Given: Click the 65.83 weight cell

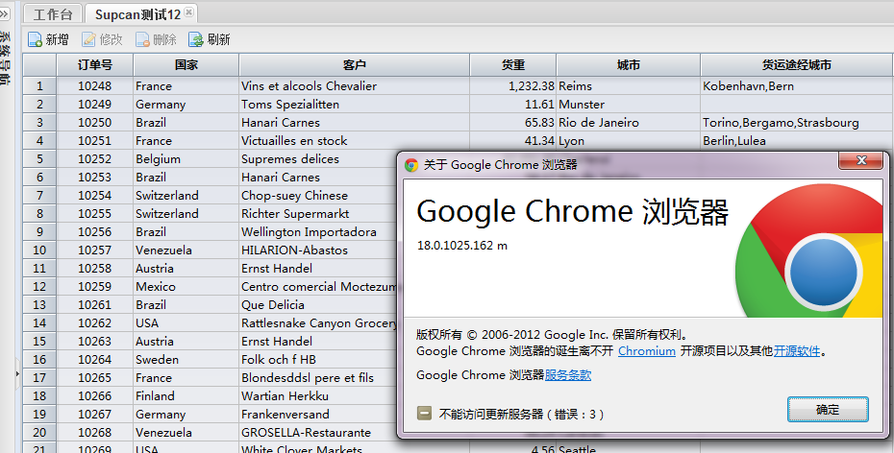Looking at the screenshot, I should pyautogui.click(x=513, y=122).
